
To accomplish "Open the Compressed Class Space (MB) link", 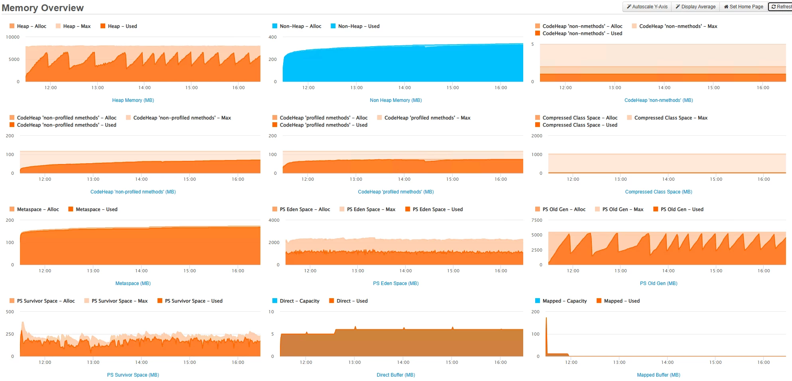I will pyautogui.click(x=658, y=192).
